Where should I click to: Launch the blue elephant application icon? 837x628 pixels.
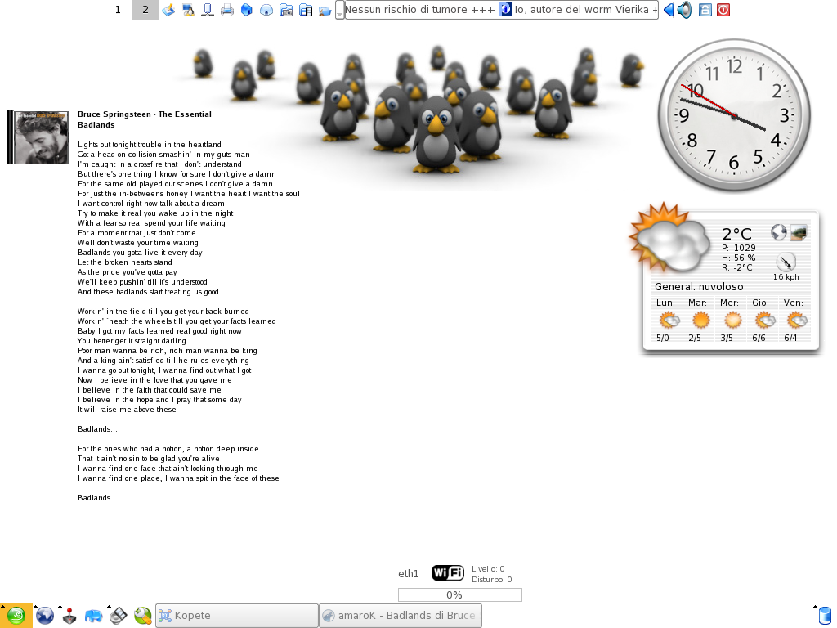[x=93, y=616]
